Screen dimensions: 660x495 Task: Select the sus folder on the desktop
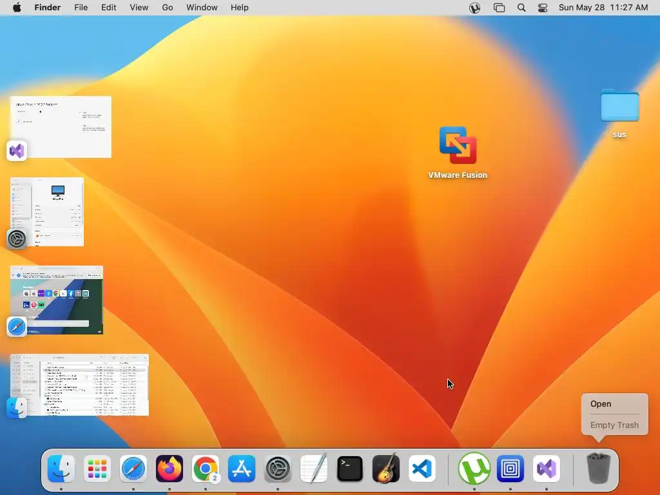(x=619, y=106)
